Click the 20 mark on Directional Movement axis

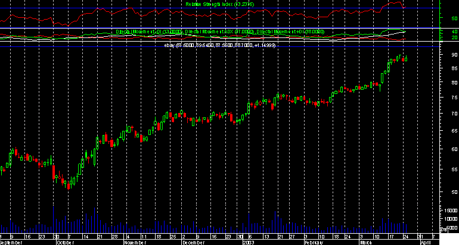pyautogui.click(x=454, y=37)
